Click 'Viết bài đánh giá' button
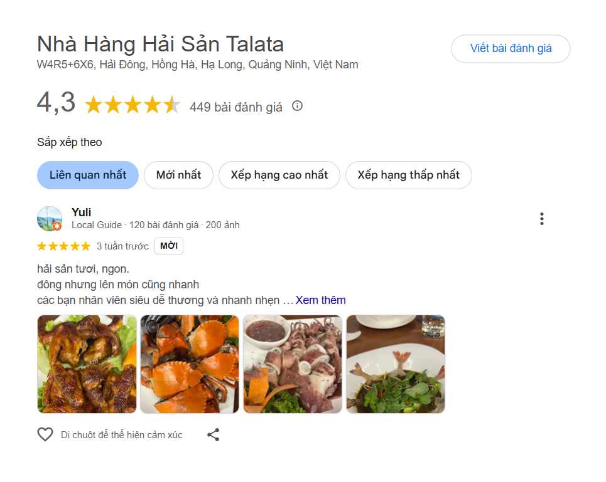This screenshot has height=482, width=606. [x=511, y=49]
